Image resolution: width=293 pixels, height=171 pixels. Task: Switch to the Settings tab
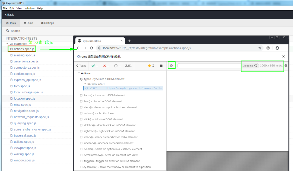click(47, 23)
